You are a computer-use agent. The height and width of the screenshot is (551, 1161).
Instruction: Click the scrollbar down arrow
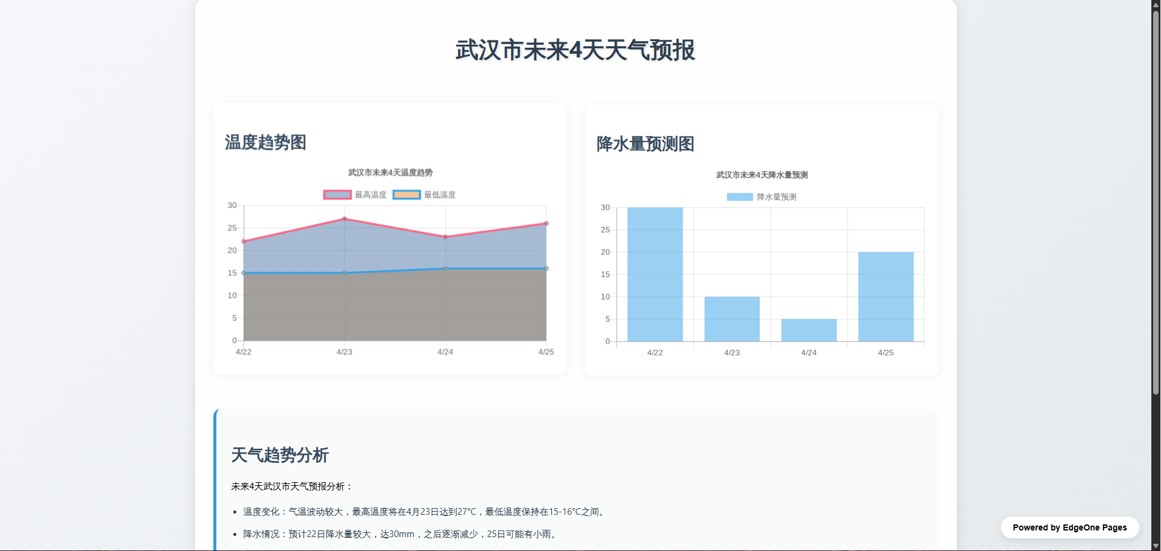tap(1156, 546)
